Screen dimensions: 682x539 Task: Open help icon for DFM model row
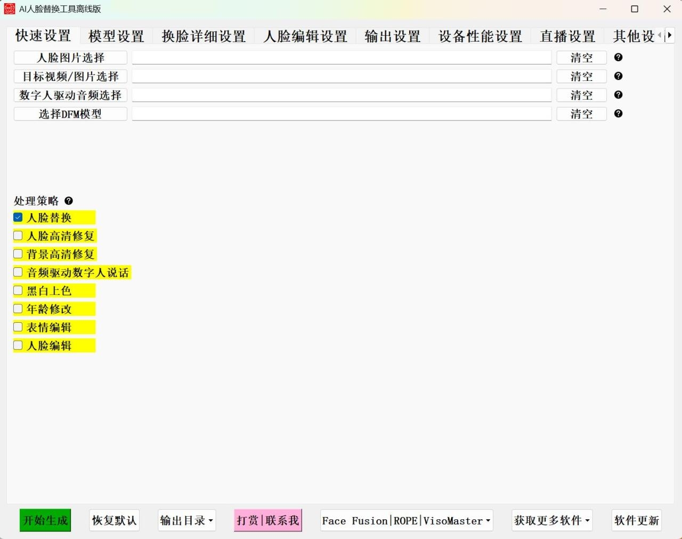coord(618,113)
